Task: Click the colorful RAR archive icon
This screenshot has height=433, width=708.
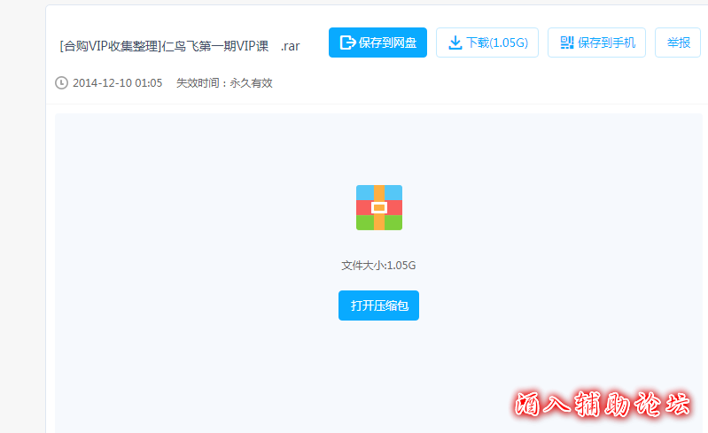Action: [x=379, y=207]
